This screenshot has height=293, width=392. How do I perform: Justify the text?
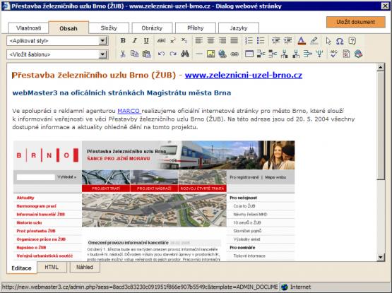click(x=234, y=40)
